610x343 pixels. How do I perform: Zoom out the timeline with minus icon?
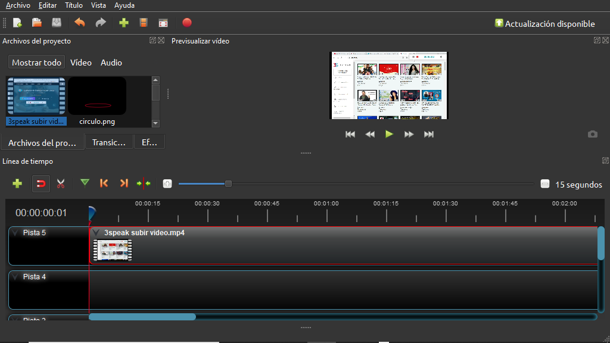545,184
